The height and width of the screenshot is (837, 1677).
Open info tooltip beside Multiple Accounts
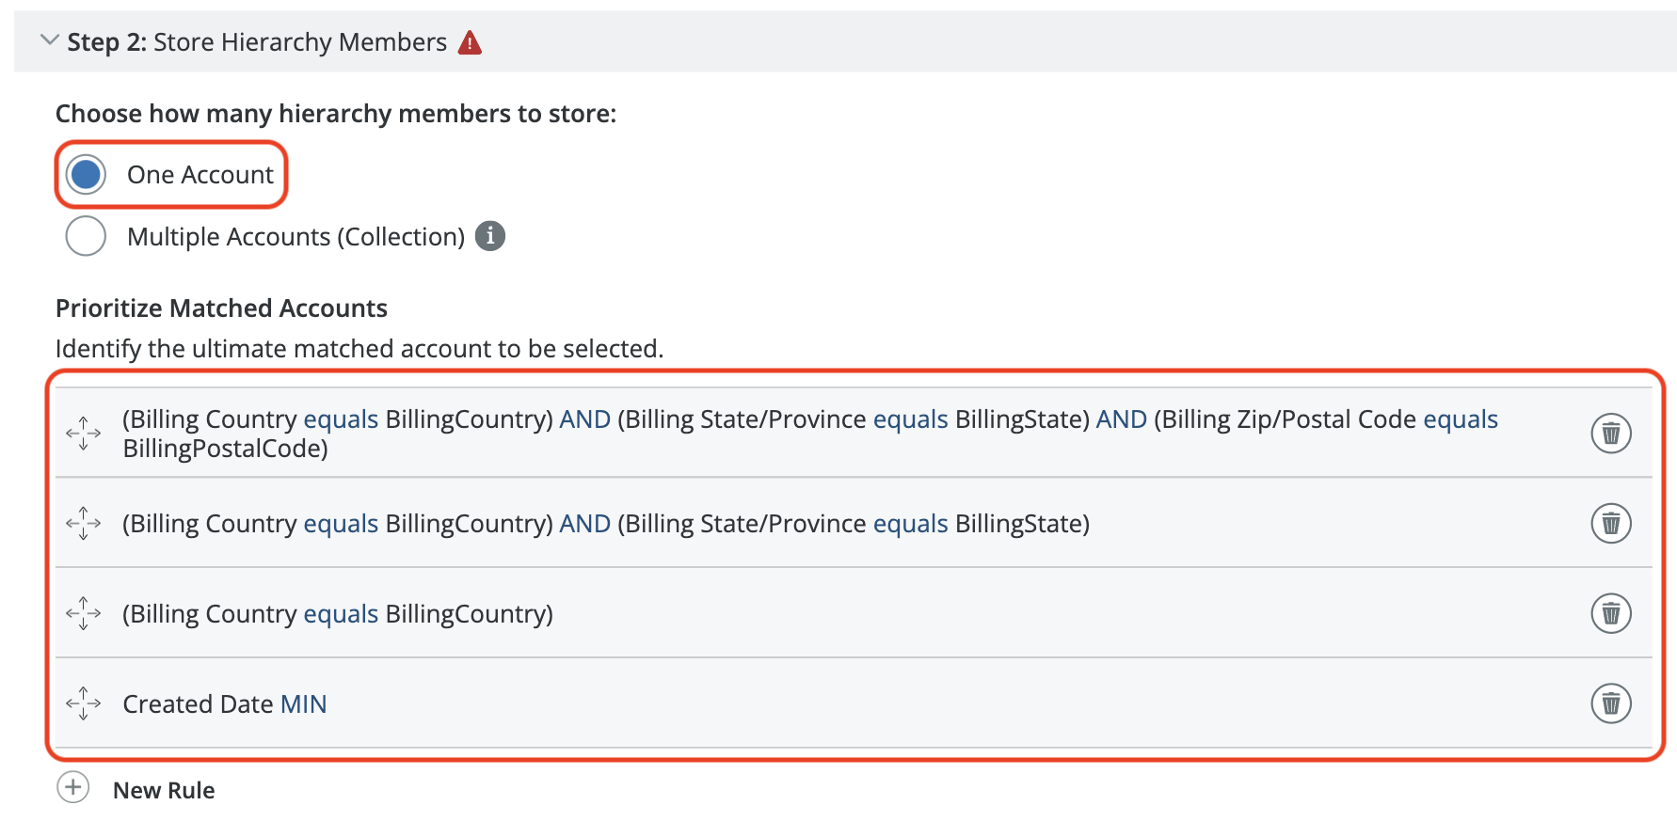tap(489, 236)
